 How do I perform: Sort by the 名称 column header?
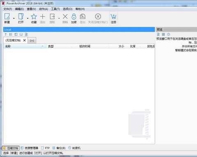pyautogui.click(x=25, y=46)
